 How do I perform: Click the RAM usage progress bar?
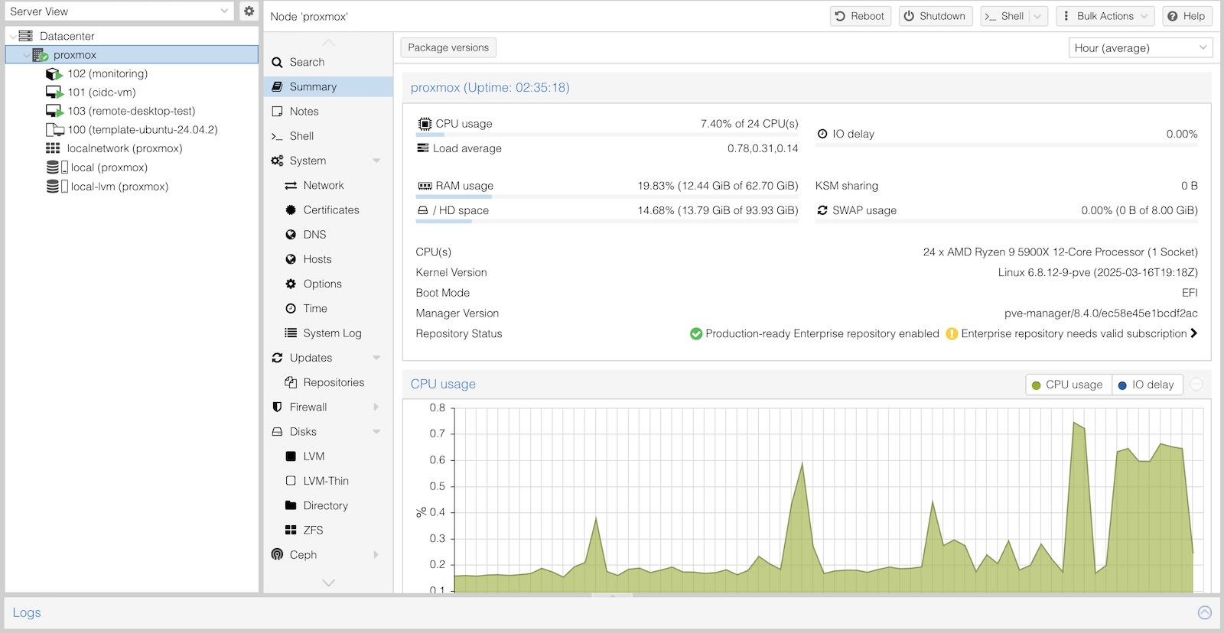pyautogui.click(x=607, y=196)
